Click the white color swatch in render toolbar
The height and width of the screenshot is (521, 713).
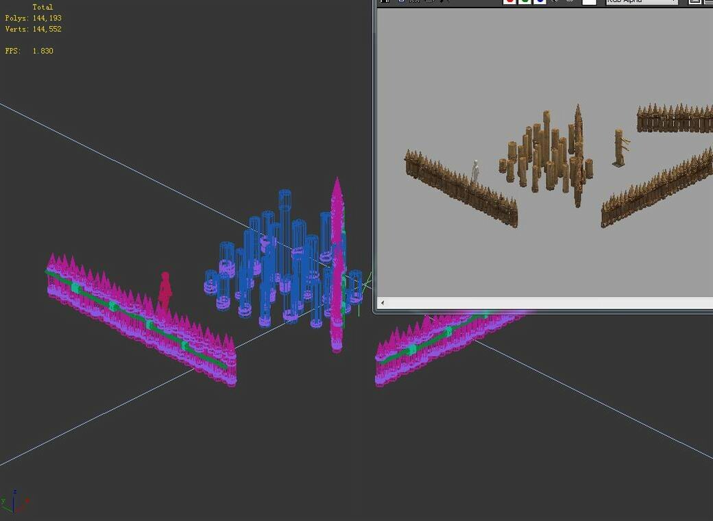(590, 2)
